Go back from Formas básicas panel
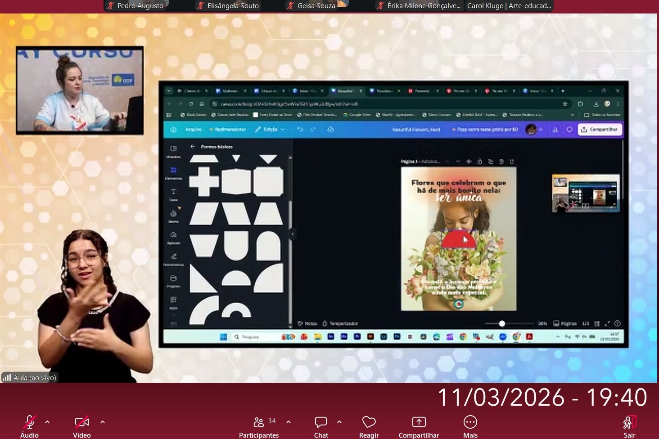The height and width of the screenshot is (439, 659). [193, 147]
